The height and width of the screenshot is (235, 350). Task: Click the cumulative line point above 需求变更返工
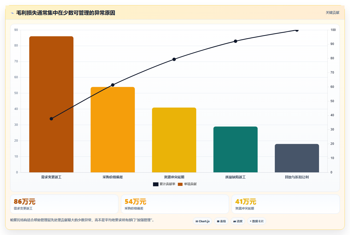pyautogui.click(x=51, y=119)
